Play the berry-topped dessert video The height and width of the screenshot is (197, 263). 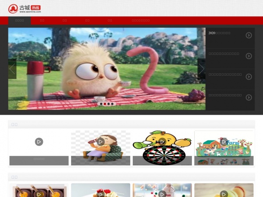[x=101, y=194]
